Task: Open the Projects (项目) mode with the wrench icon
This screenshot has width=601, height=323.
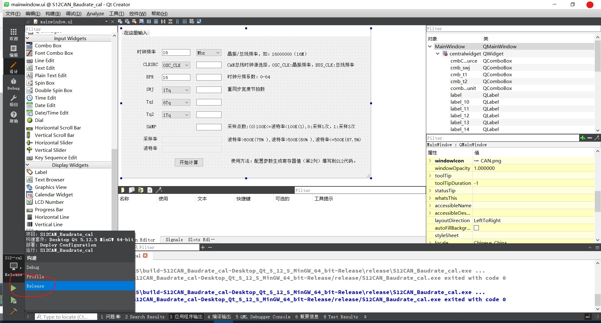Action: [13, 101]
